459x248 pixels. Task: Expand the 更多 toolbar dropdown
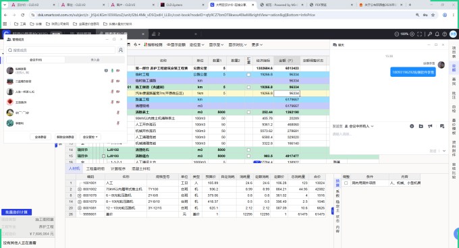[x=256, y=44]
